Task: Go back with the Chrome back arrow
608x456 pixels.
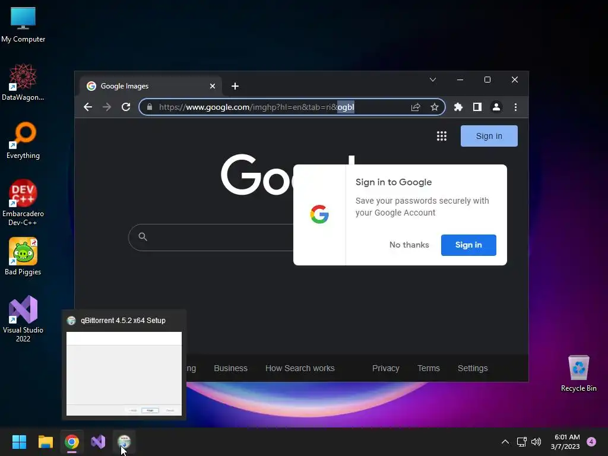Action: (88, 107)
